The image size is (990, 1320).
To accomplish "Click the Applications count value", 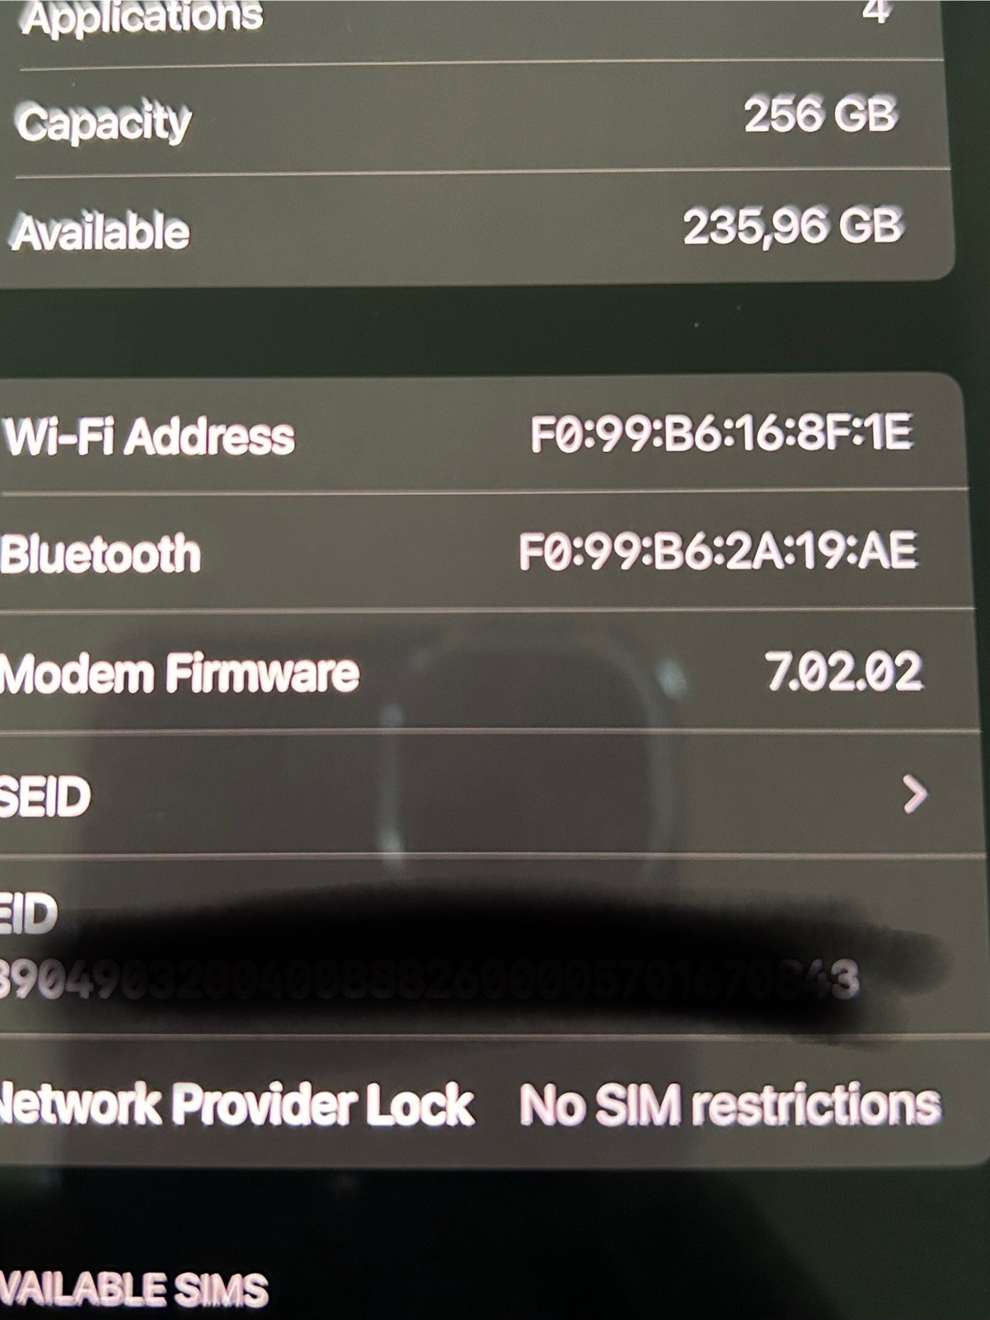I will [876, 12].
